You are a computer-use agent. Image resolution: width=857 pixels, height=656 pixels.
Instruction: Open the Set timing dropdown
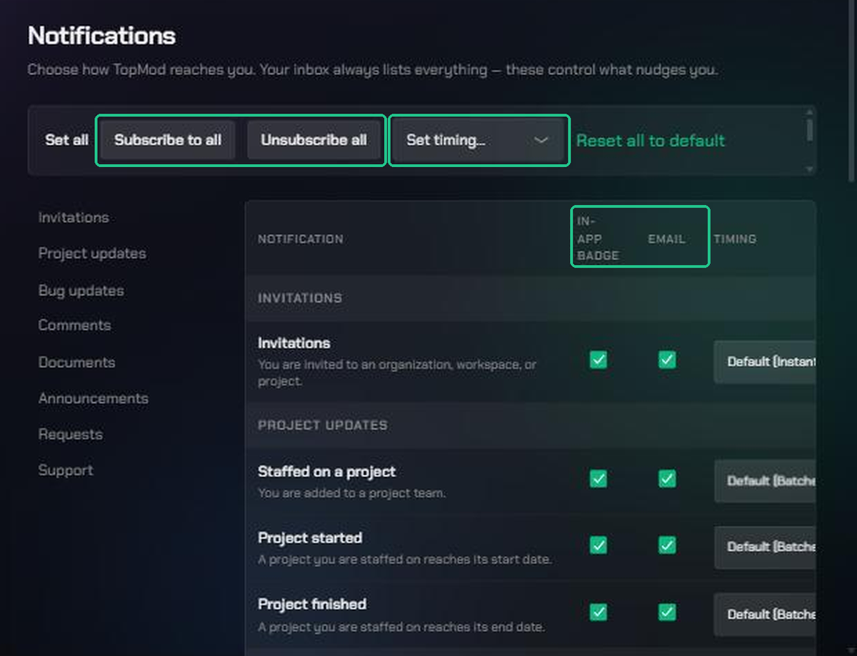coord(478,140)
